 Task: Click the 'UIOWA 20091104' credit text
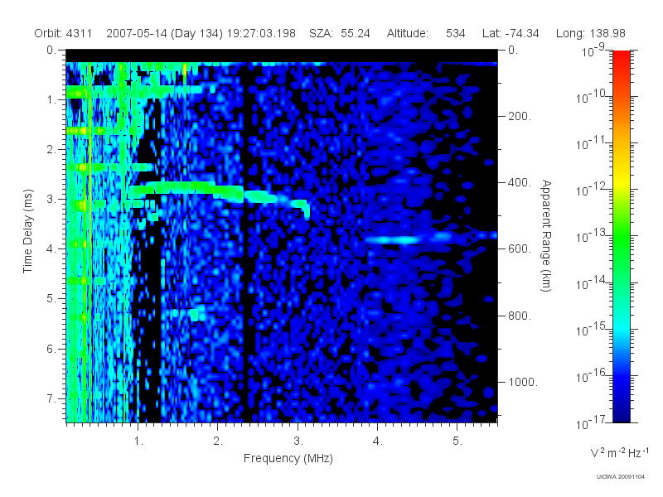[x=620, y=477]
